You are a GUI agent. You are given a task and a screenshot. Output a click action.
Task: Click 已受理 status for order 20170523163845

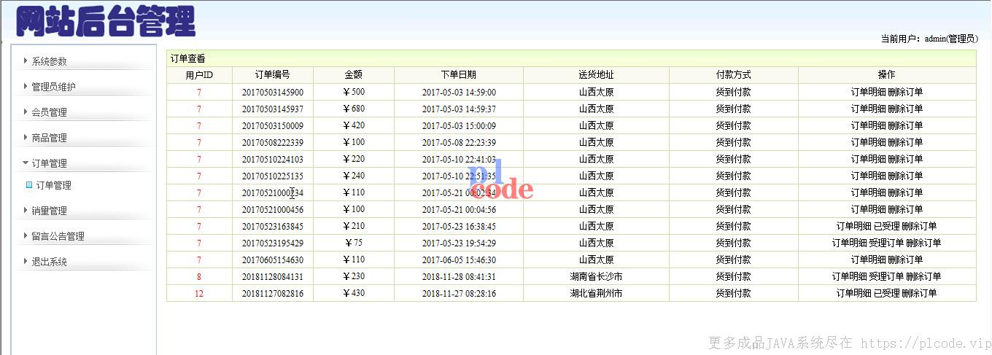coord(886,226)
